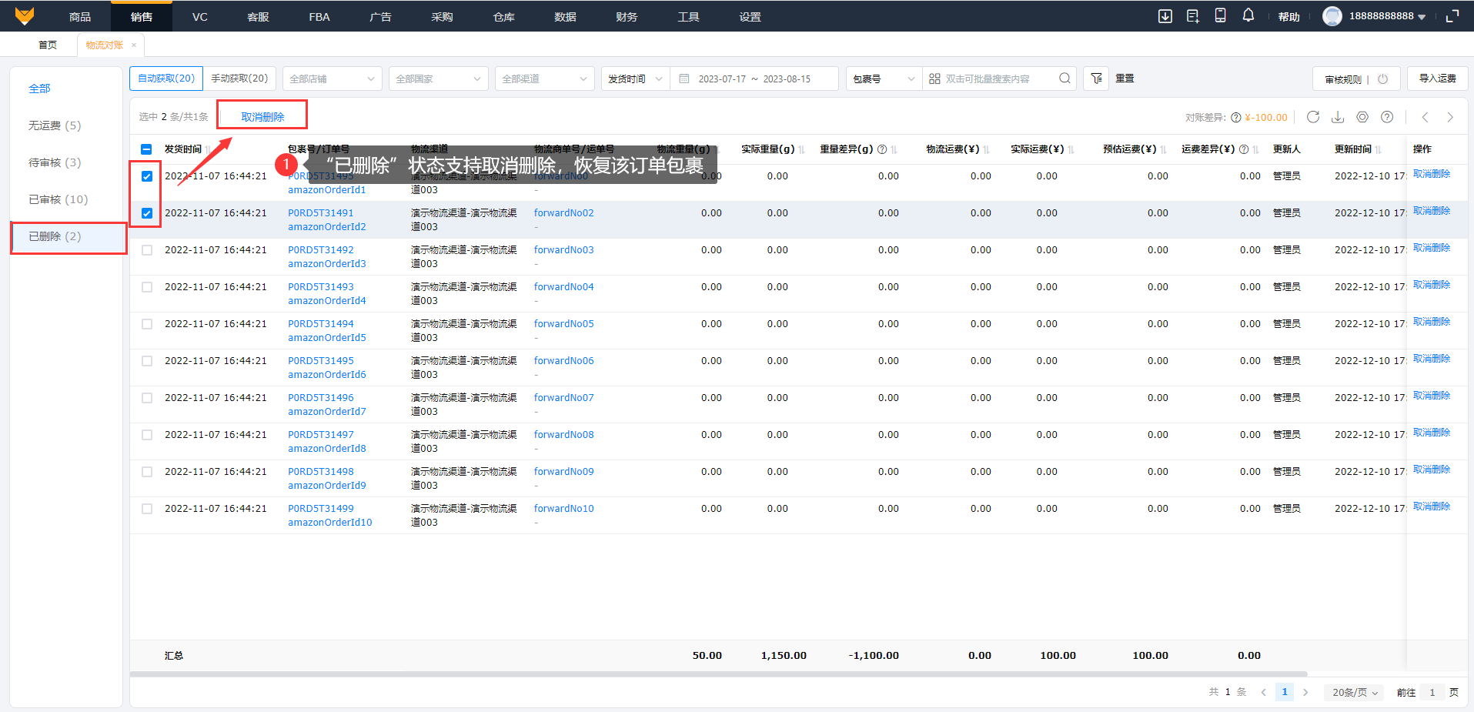Open the download center icon in top bar

[1165, 16]
